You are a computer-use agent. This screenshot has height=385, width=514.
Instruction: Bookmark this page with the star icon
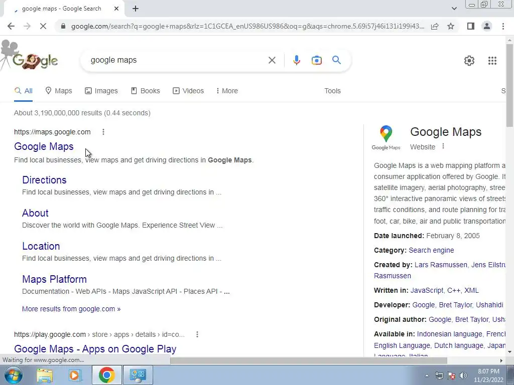(x=451, y=26)
